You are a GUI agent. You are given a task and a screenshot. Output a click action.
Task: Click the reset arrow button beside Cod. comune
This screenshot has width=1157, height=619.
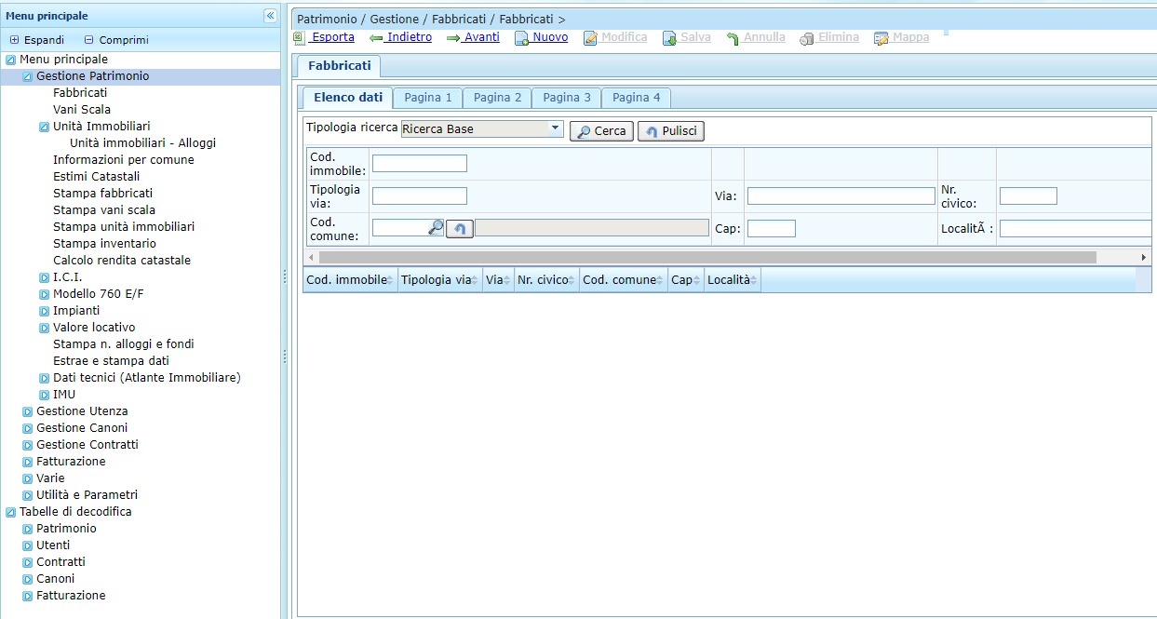[460, 229]
